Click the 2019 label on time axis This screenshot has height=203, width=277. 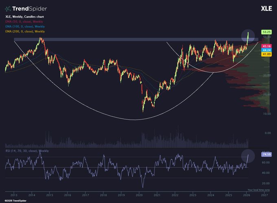121,195
